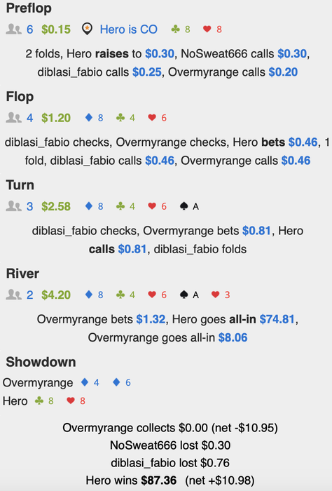Click the Showdown heading

click(x=41, y=362)
